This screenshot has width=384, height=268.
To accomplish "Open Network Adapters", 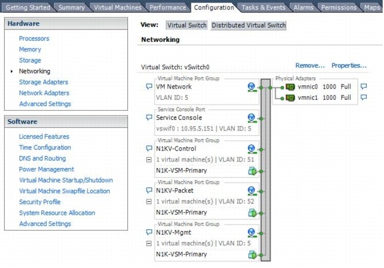I will pos(44,93).
